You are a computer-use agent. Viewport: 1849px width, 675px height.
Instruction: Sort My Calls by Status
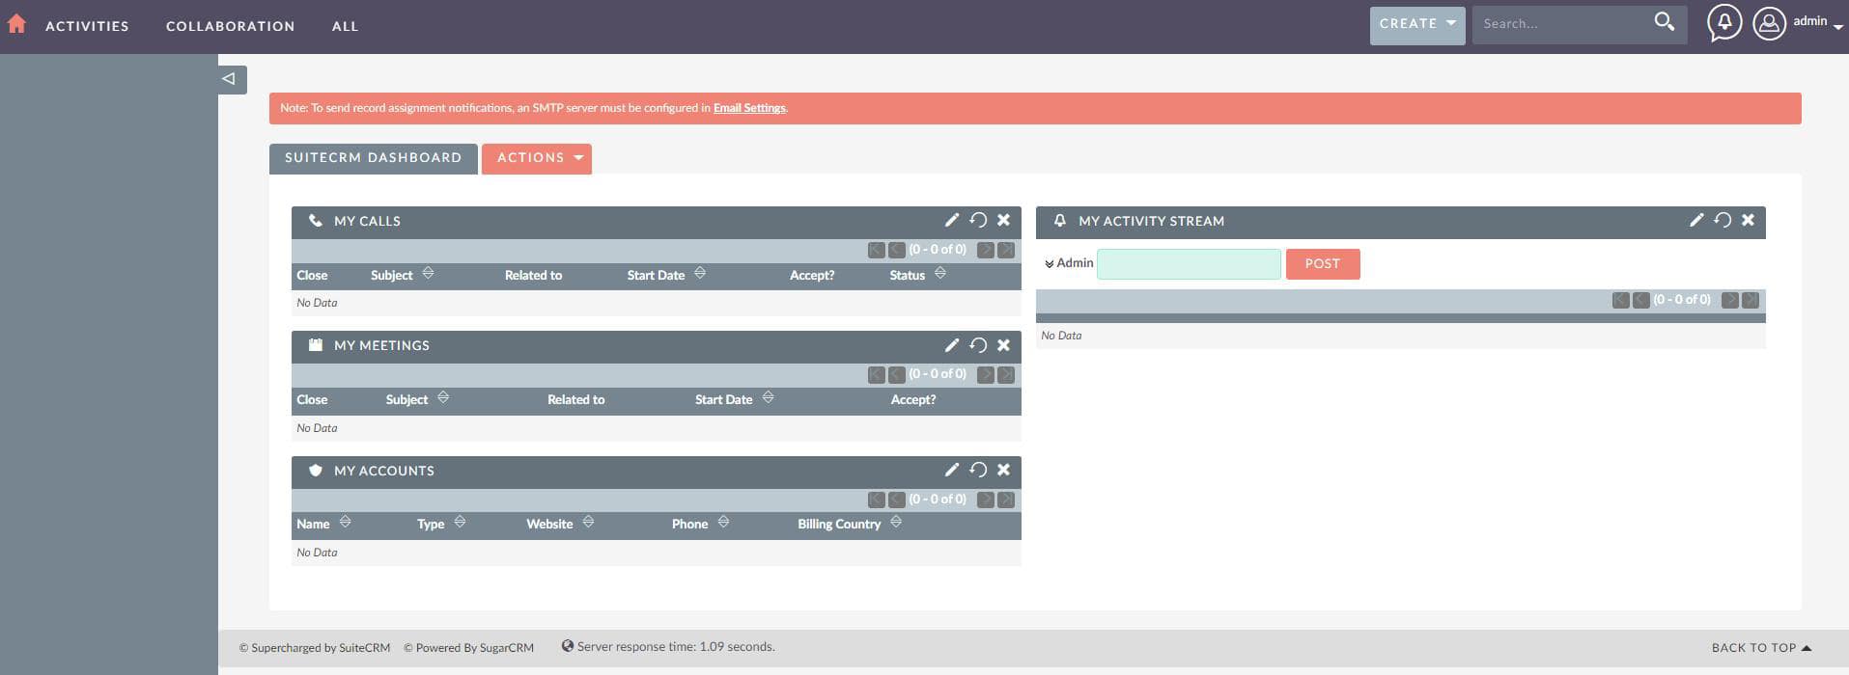pos(940,274)
